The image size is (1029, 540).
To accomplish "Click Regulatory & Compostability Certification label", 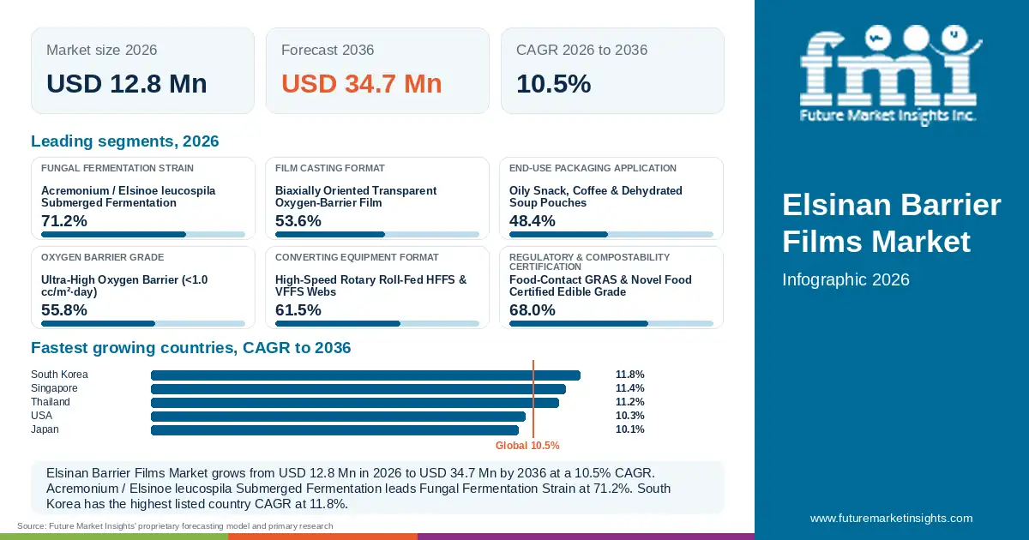I will tap(590, 261).
